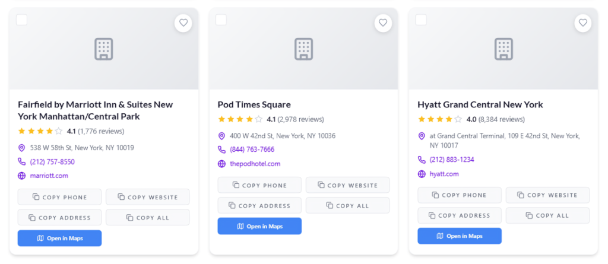The height and width of the screenshot is (264, 608).
Task: Click address 538 W 58th St, New York
Action: (x=82, y=148)
